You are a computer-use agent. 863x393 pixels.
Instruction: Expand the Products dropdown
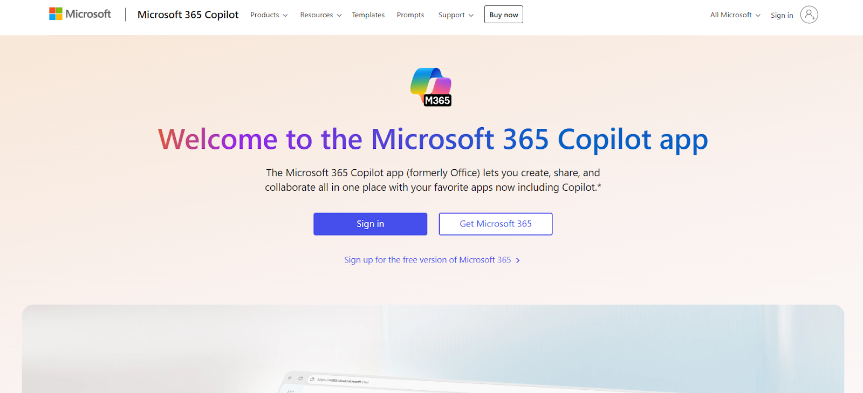click(x=268, y=15)
